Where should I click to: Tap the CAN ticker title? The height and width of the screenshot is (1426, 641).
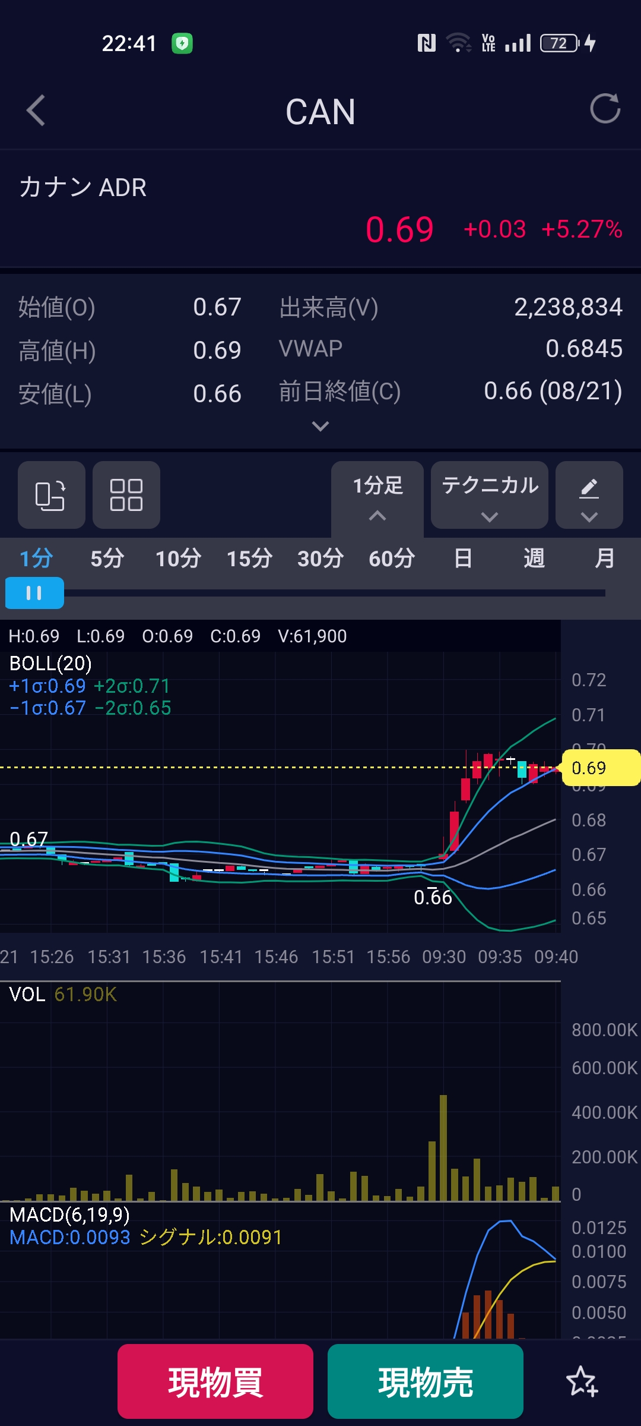(x=320, y=112)
